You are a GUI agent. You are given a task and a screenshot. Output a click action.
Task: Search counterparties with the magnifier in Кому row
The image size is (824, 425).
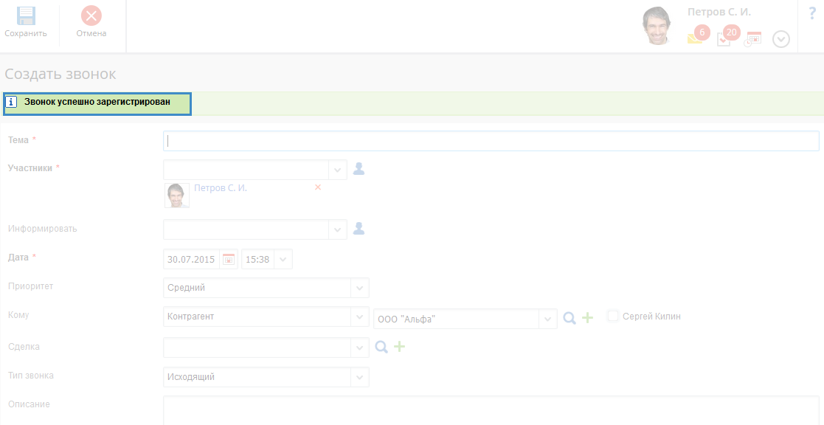click(x=569, y=317)
